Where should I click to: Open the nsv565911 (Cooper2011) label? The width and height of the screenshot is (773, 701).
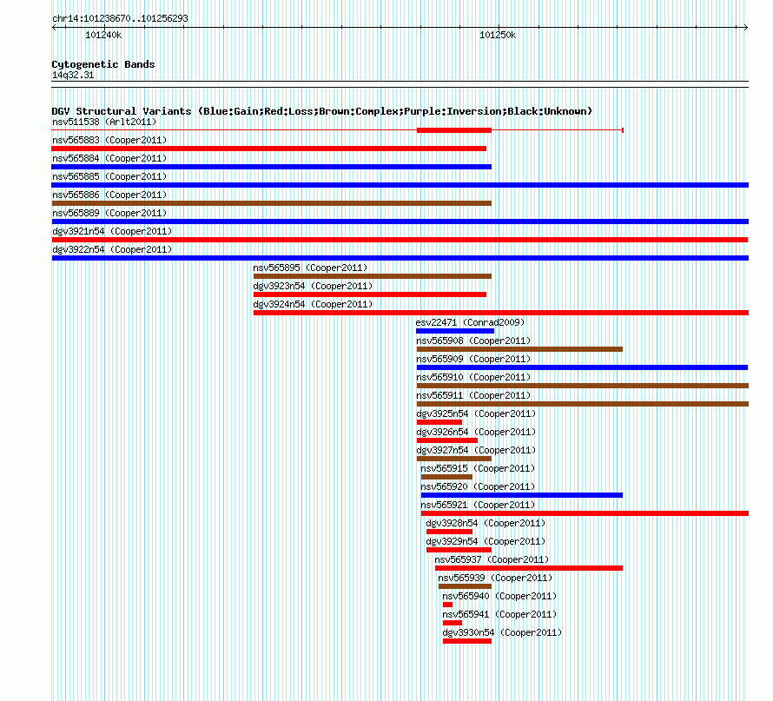point(473,395)
